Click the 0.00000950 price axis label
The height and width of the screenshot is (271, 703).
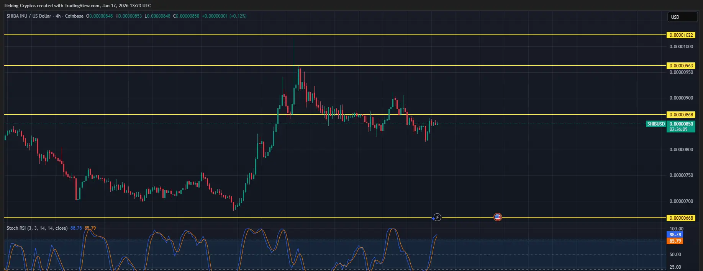pos(681,72)
